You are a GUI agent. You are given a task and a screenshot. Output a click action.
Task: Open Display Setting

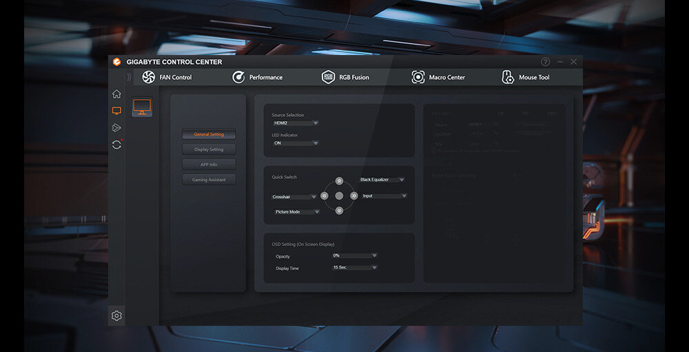click(209, 149)
